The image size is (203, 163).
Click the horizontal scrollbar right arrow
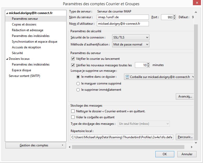pyautogui.click(x=192, y=147)
